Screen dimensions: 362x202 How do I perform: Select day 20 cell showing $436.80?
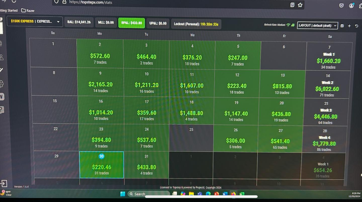(x=281, y=112)
